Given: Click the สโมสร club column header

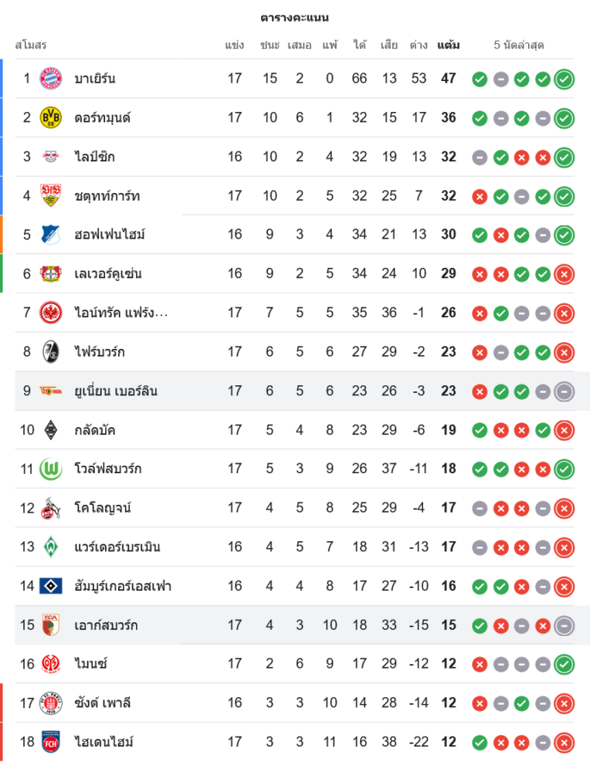Looking at the screenshot, I should point(31,45).
